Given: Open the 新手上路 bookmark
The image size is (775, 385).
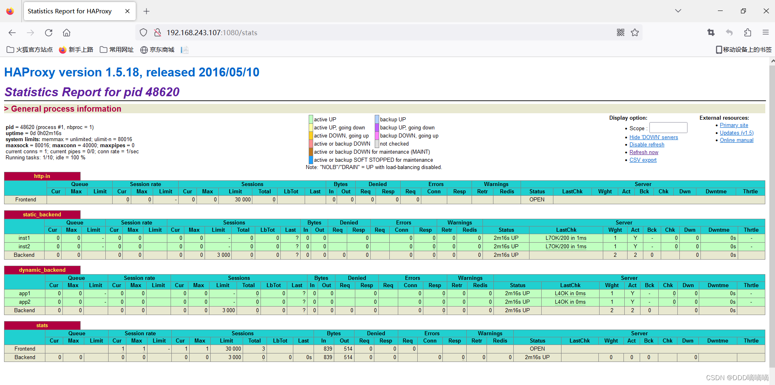Looking at the screenshot, I should pos(76,50).
